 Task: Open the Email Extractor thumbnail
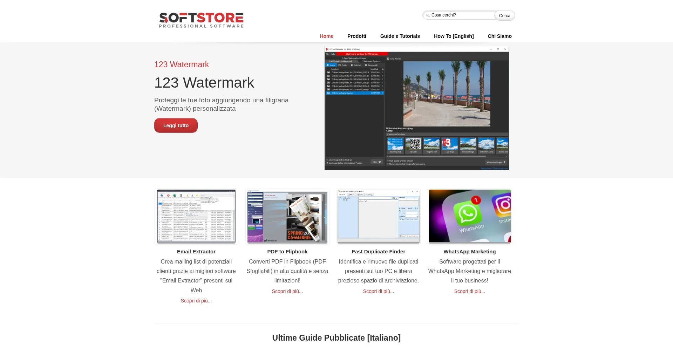point(196,217)
